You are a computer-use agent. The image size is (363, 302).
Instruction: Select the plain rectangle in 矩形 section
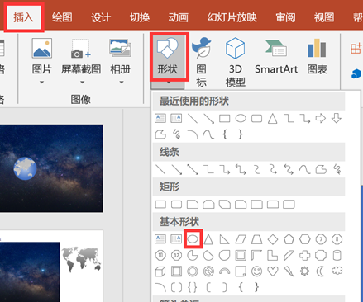[160, 205]
